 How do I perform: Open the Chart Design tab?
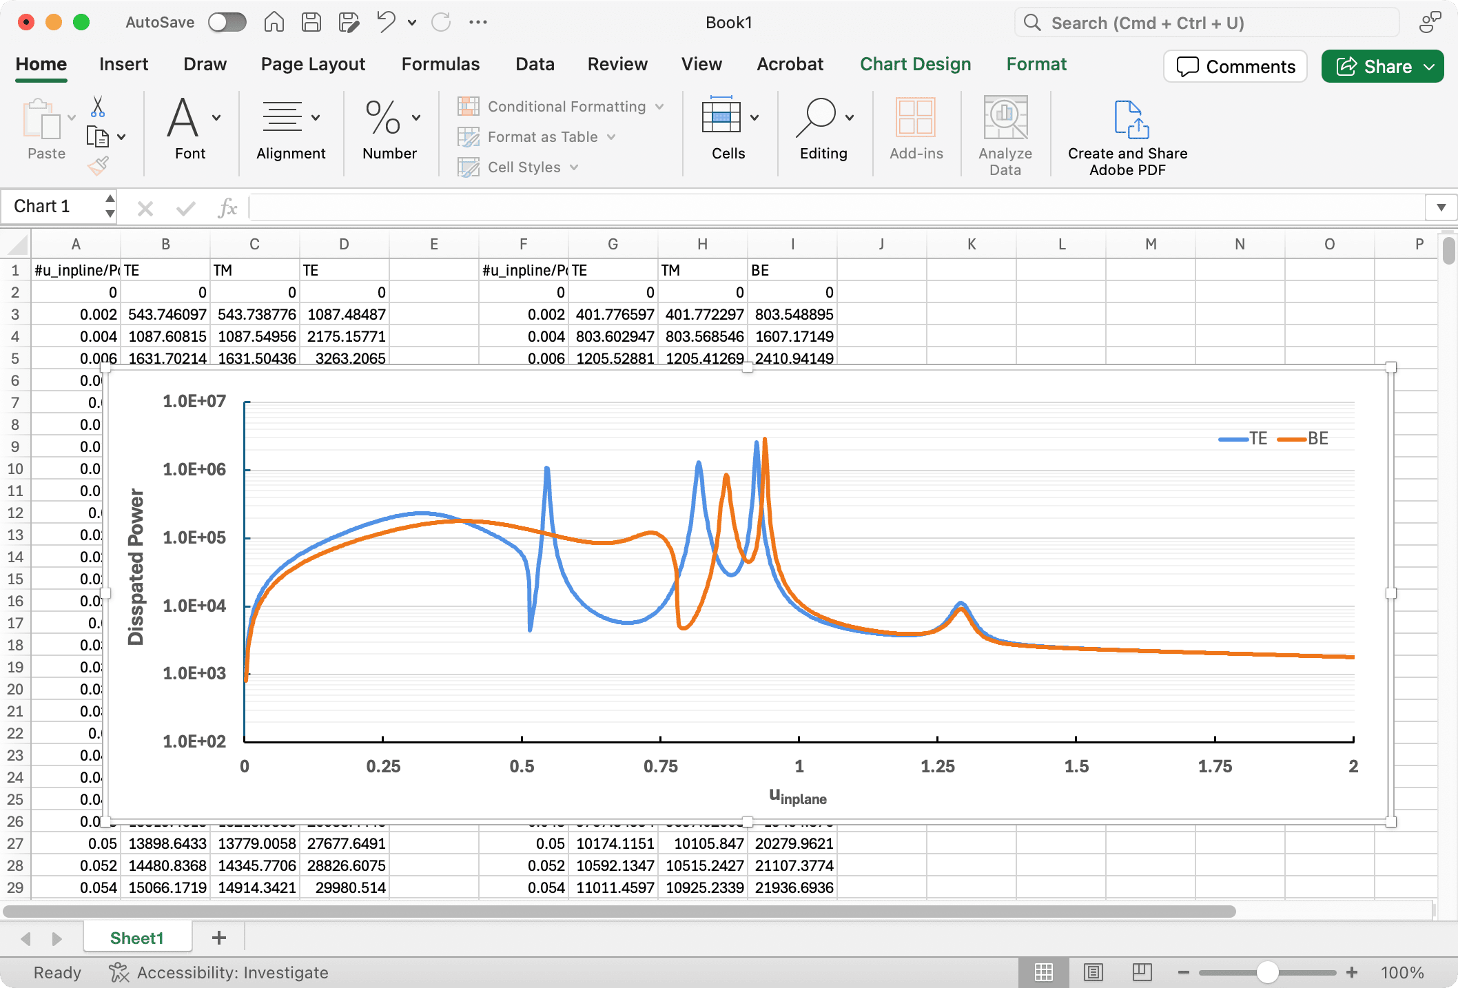pos(915,64)
